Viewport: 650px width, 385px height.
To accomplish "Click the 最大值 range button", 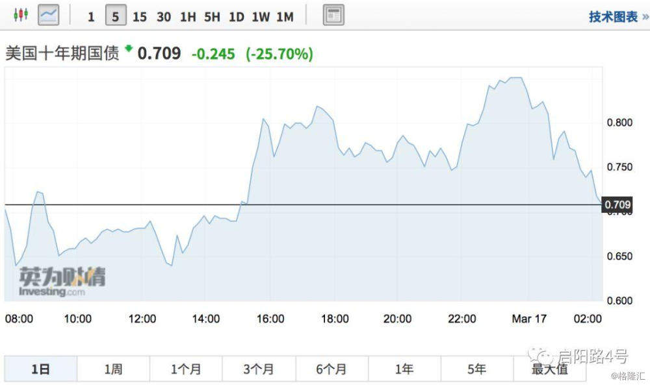I will pos(550,369).
